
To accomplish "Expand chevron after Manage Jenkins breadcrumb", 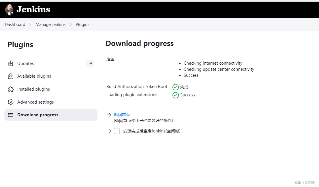I will (x=71, y=25).
